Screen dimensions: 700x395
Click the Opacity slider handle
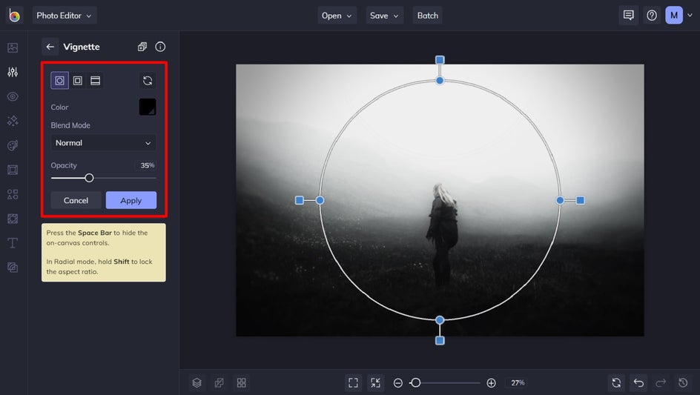point(89,178)
